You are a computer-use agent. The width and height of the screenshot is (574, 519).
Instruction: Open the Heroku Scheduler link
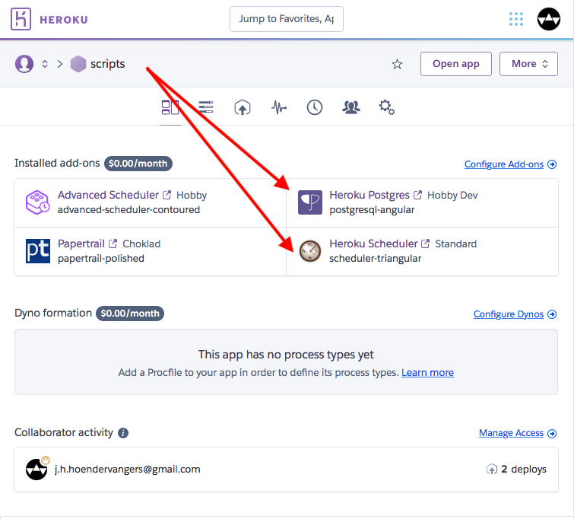coord(373,244)
